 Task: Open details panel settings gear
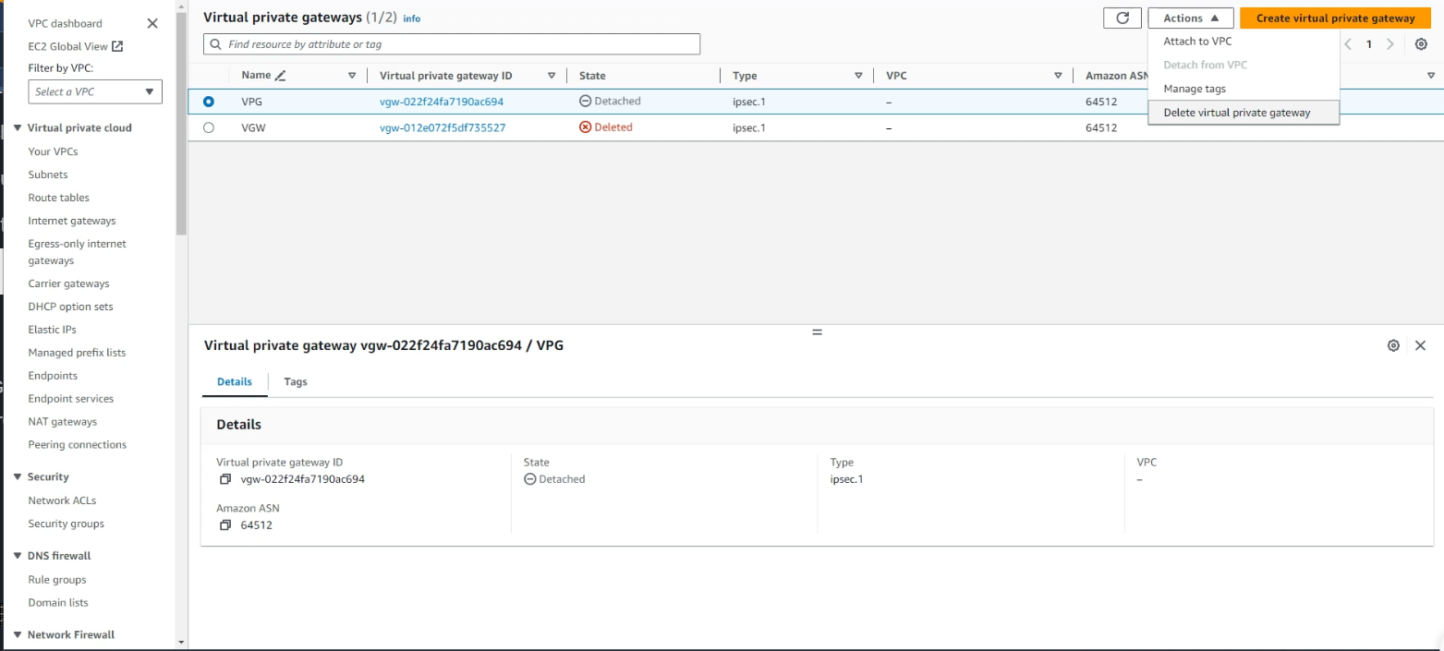(x=1393, y=345)
